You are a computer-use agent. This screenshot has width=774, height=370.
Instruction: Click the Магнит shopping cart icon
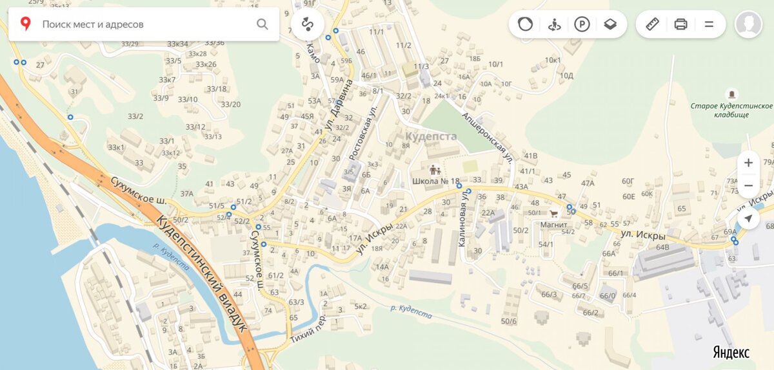coord(553,214)
